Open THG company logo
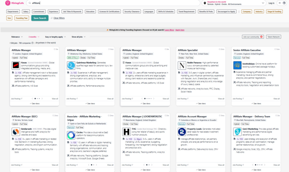The height and width of the screenshot is (172, 289). pos(127,132)
